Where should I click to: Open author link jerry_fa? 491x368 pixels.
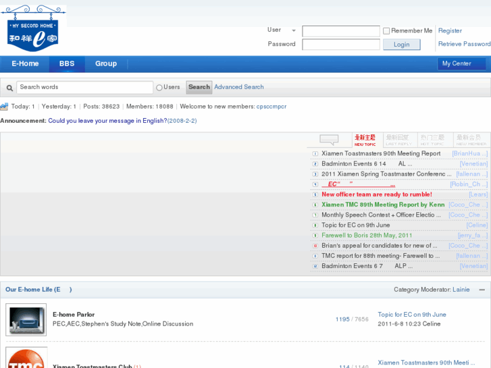click(473, 235)
